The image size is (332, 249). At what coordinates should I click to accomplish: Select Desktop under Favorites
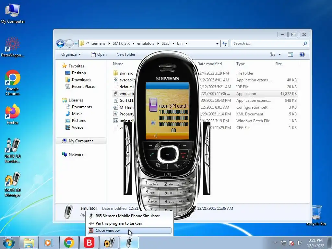(x=76, y=73)
